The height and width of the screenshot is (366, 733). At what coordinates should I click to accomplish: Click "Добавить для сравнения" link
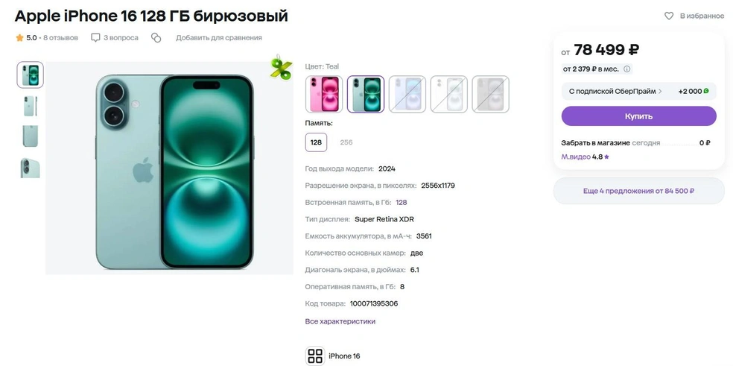(219, 37)
